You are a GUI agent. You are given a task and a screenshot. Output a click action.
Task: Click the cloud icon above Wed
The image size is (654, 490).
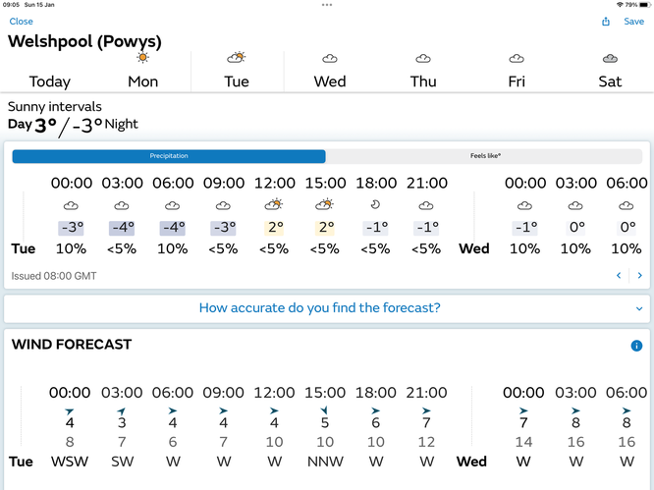330,58
